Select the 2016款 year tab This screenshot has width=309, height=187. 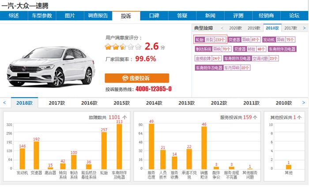pyautogui.click(x=89, y=103)
